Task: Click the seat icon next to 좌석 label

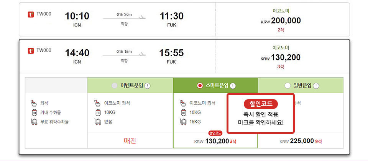Action: pyautogui.click(x=33, y=103)
